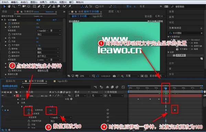Viewport: 206px width, 132px height.
Task: Select the Hand tool
Action: [9, 6]
